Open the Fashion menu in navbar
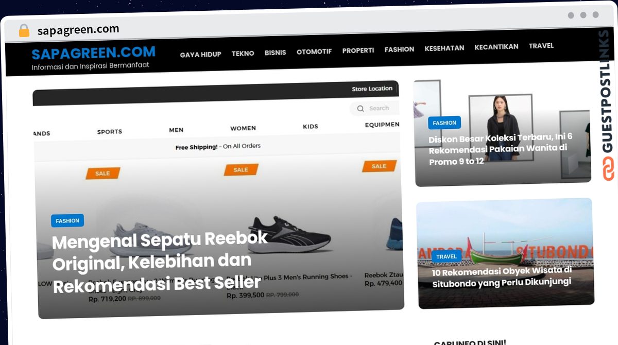Screen dimensions: 618x345 click(399, 49)
